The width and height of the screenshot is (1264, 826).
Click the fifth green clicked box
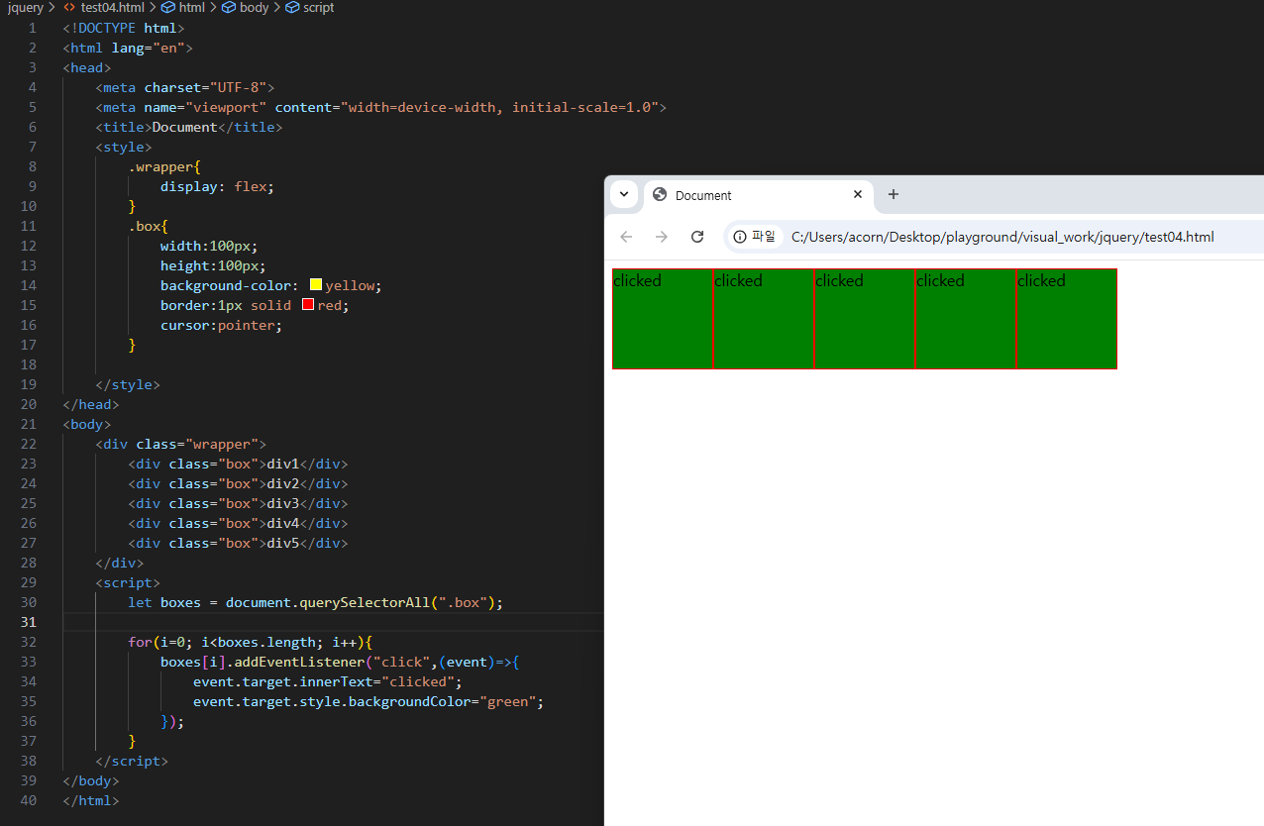tap(1067, 319)
